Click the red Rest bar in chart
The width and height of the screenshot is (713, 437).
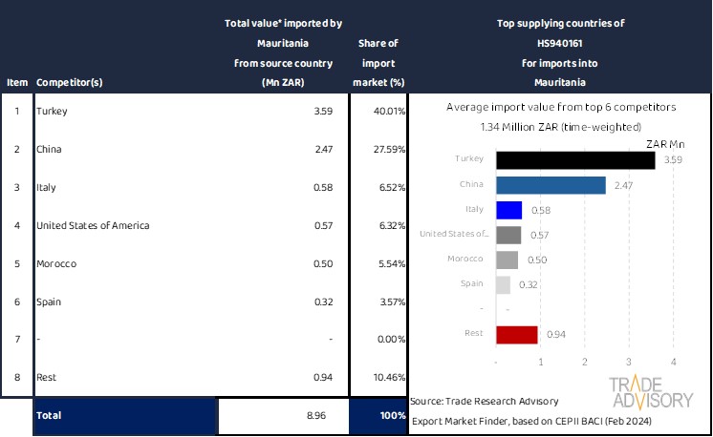[x=517, y=334]
